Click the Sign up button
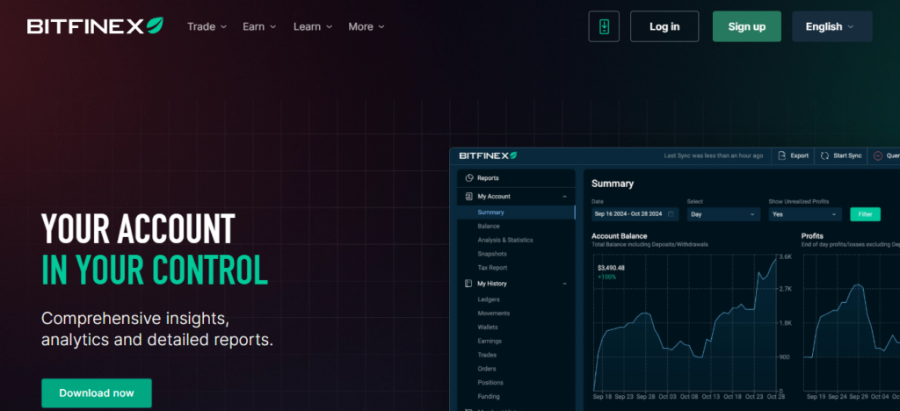900x411 pixels. [x=747, y=26]
